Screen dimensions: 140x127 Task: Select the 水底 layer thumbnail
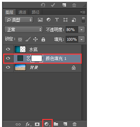(20, 49)
